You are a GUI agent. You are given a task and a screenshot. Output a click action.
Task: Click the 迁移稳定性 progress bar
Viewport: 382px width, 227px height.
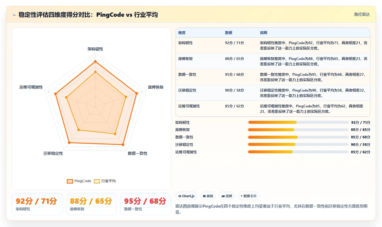[298, 144]
